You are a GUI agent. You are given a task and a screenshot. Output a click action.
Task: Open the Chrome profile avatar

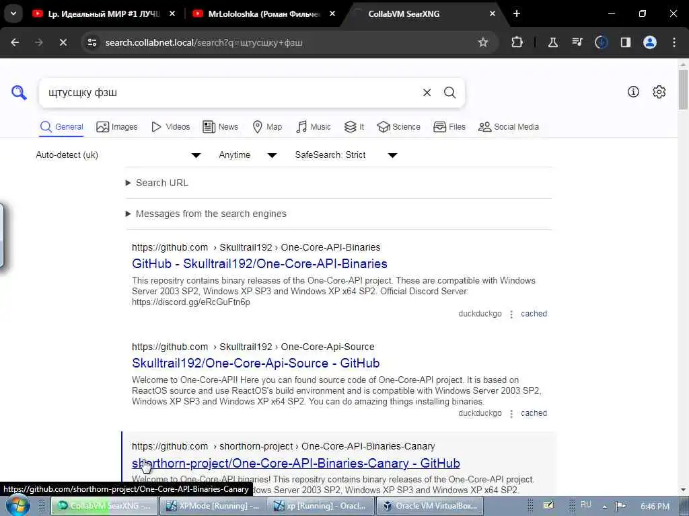click(x=650, y=42)
